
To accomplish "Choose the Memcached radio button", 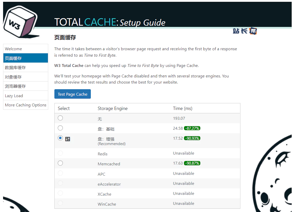I will pyautogui.click(x=60, y=163).
